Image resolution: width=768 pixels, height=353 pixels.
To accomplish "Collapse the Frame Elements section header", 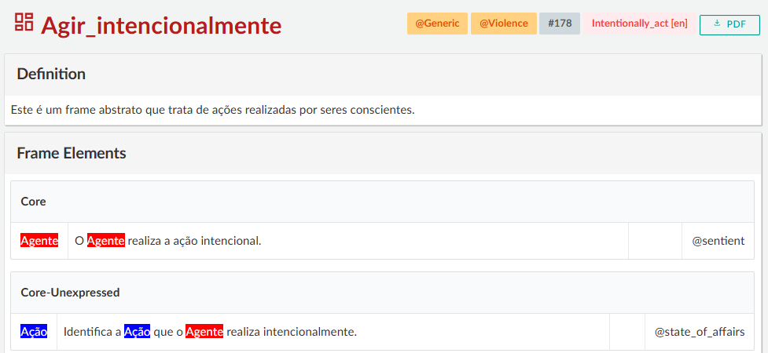I will click(x=72, y=154).
